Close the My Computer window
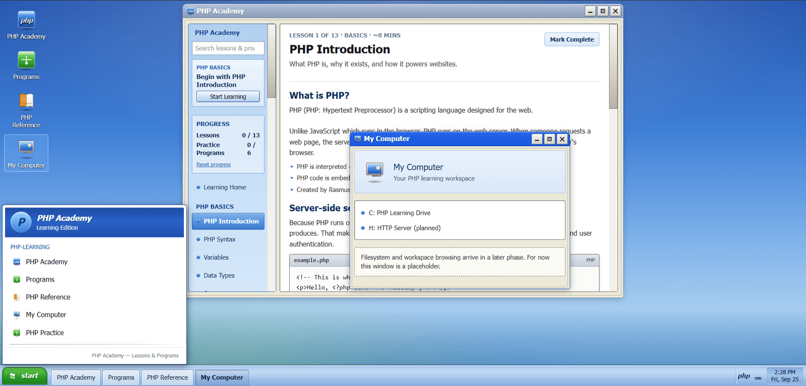 tap(562, 139)
